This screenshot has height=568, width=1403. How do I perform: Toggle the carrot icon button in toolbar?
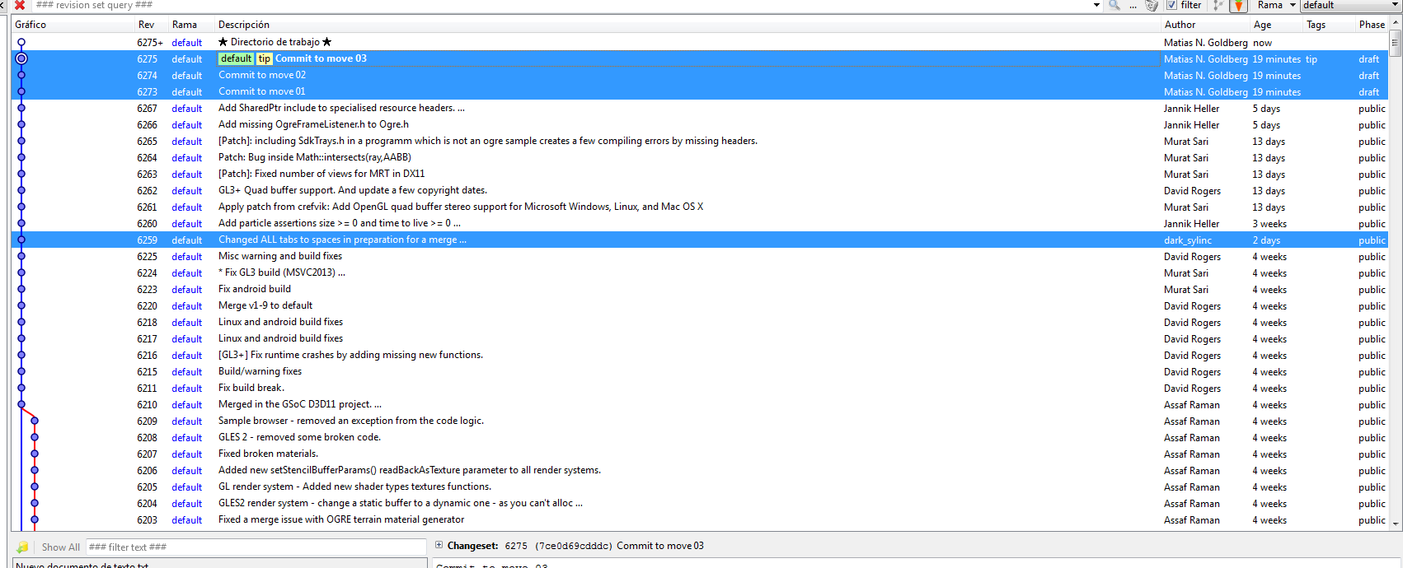click(1238, 6)
